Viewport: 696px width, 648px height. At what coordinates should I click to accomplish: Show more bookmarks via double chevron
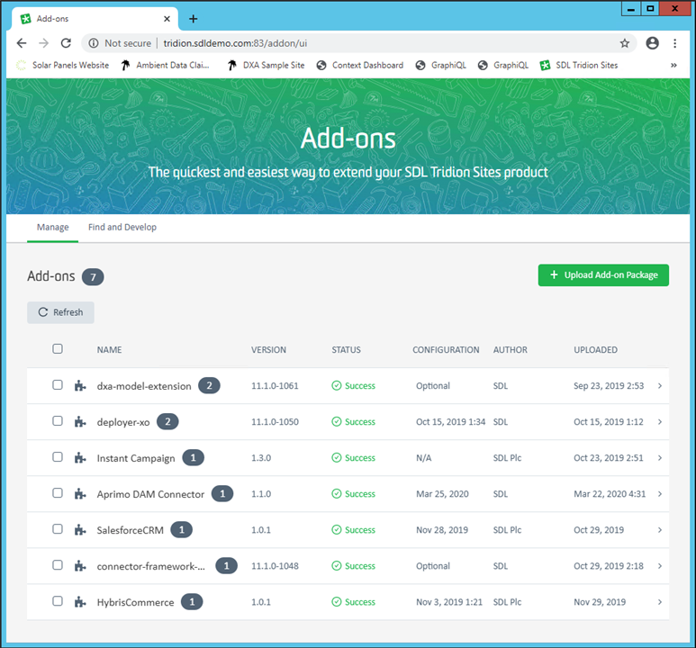[x=673, y=65]
